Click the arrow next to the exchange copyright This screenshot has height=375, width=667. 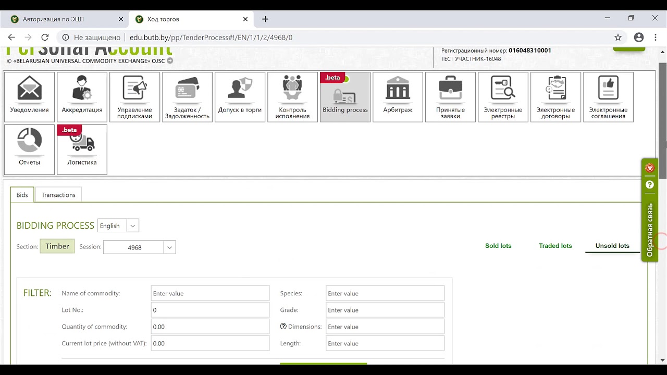(x=170, y=61)
